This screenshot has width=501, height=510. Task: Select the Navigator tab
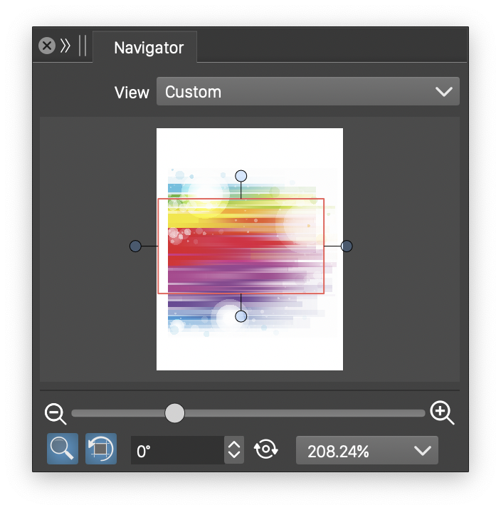(x=149, y=48)
